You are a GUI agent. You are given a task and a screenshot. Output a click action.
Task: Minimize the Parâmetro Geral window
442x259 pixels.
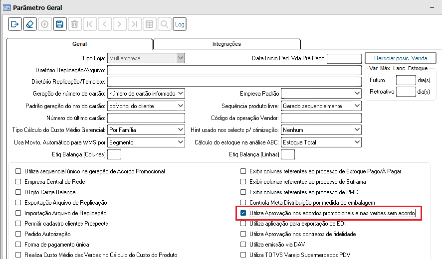(432, 7)
